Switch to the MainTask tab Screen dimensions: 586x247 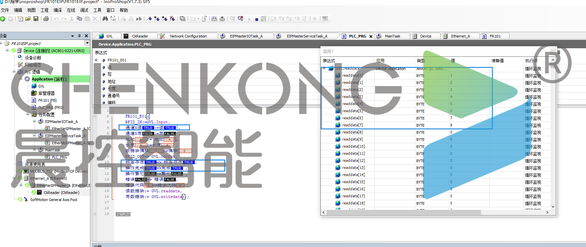392,36
